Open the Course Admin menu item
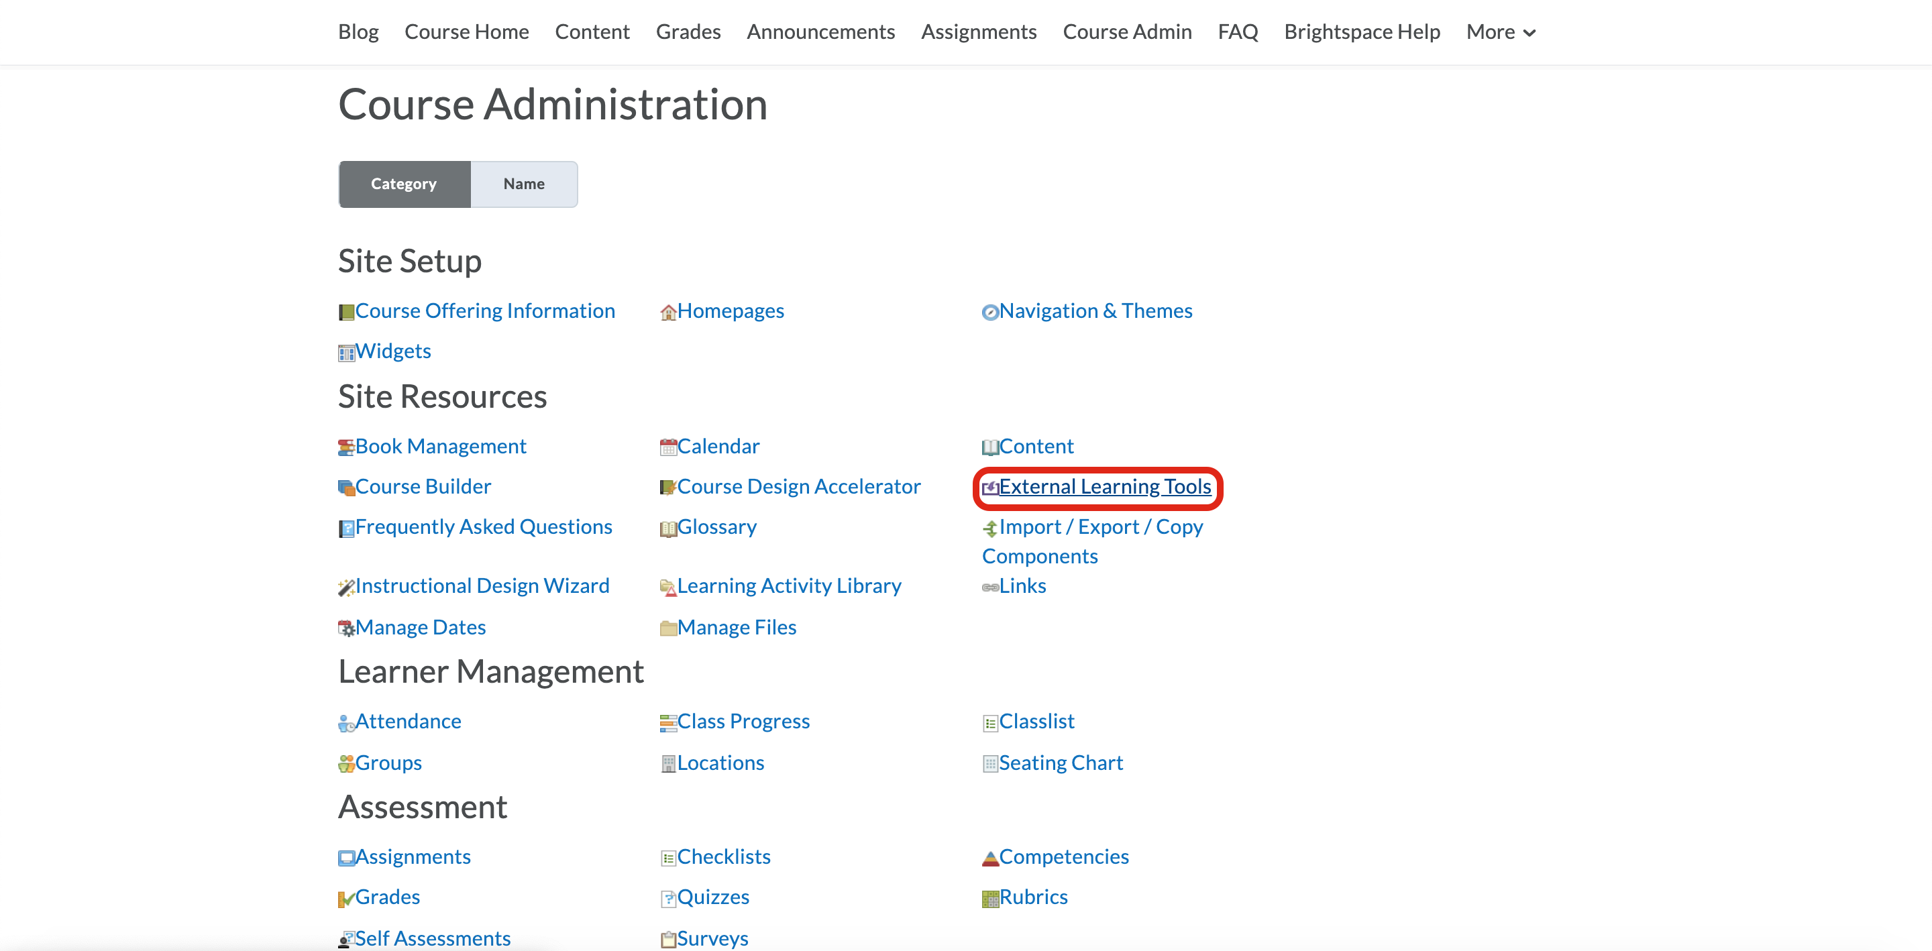This screenshot has width=1932, height=951. click(x=1127, y=32)
